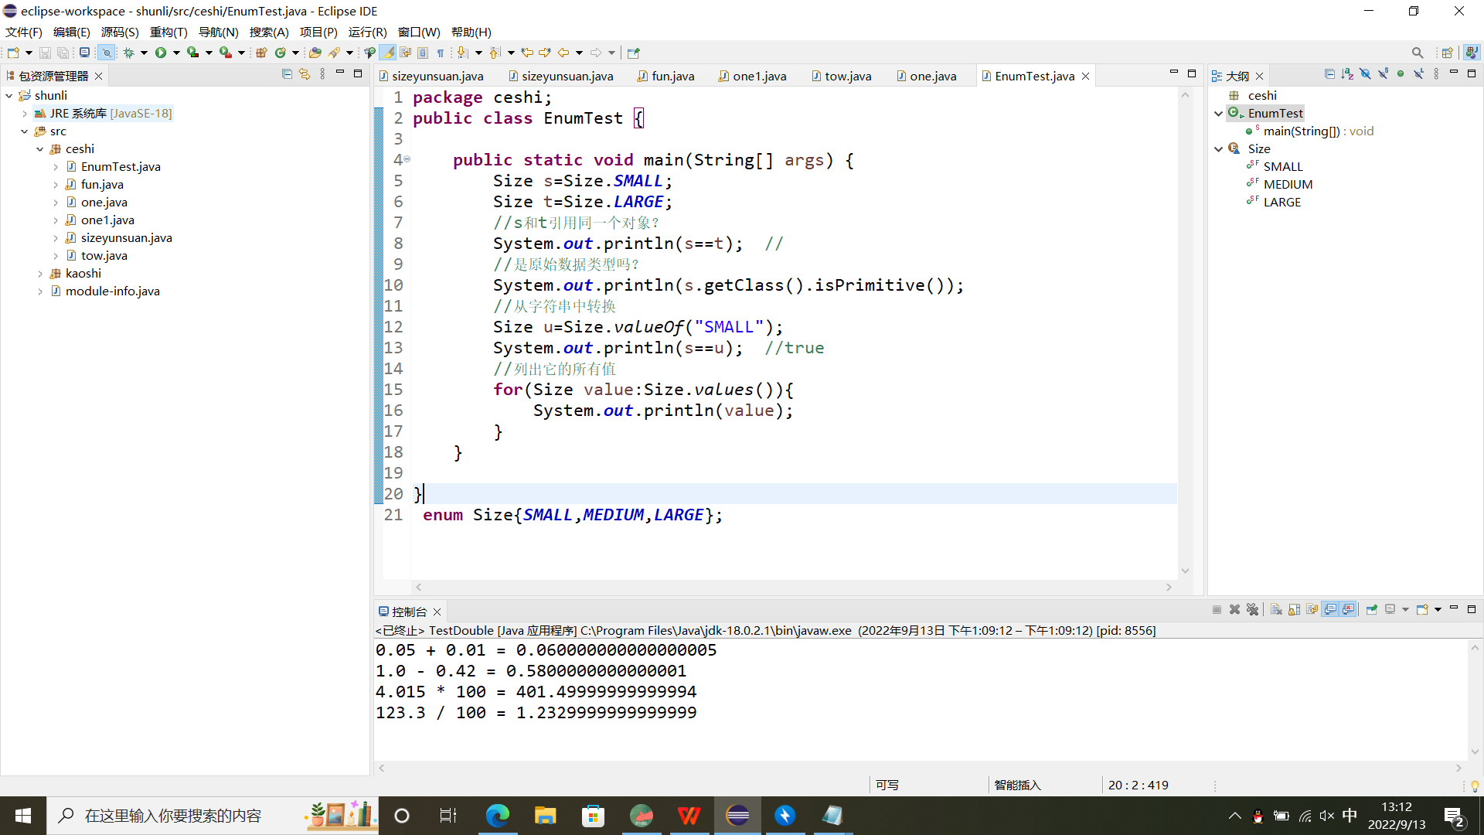Click Clear Console icon

tap(1276, 609)
